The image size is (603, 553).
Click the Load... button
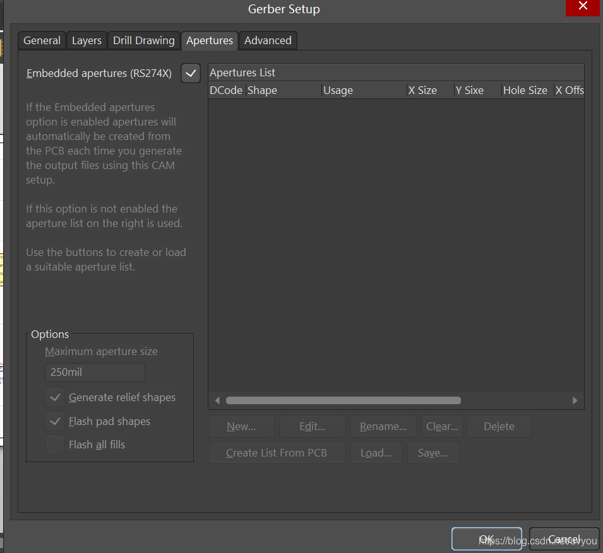tap(376, 453)
